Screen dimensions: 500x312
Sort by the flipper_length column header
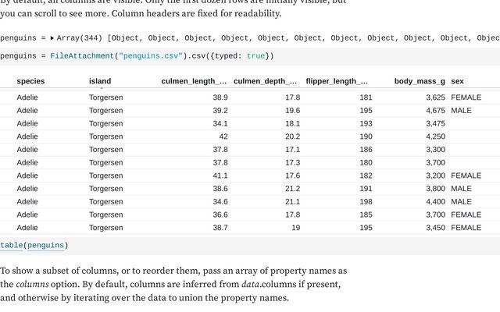click(x=337, y=81)
